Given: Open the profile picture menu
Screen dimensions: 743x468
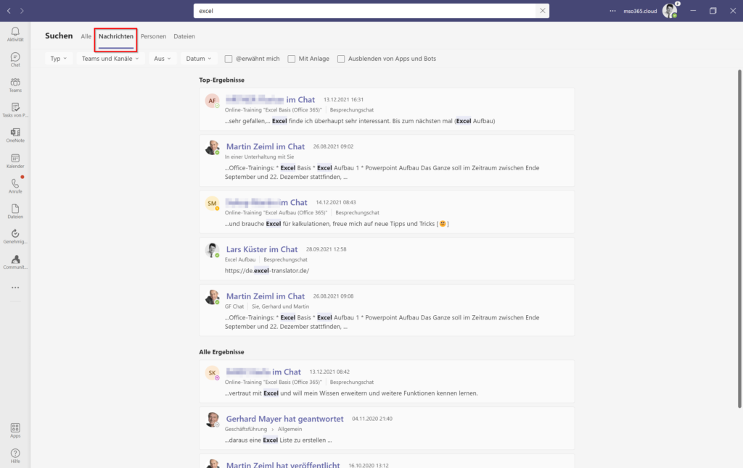Looking at the screenshot, I should [x=670, y=10].
